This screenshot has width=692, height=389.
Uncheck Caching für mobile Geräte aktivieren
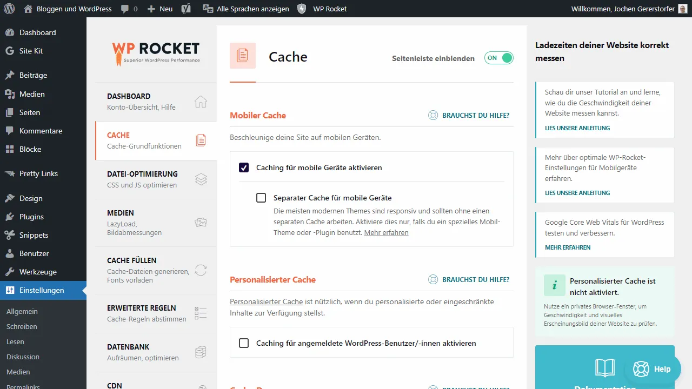click(x=244, y=167)
